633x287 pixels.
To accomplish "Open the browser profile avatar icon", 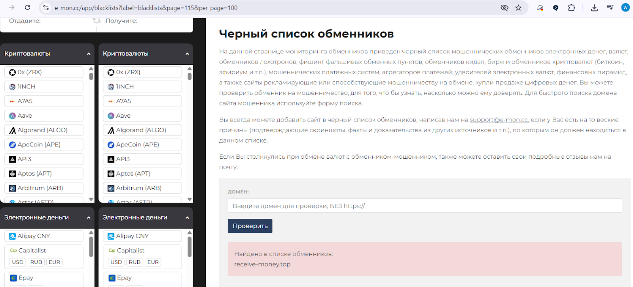I will click(625, 8).
